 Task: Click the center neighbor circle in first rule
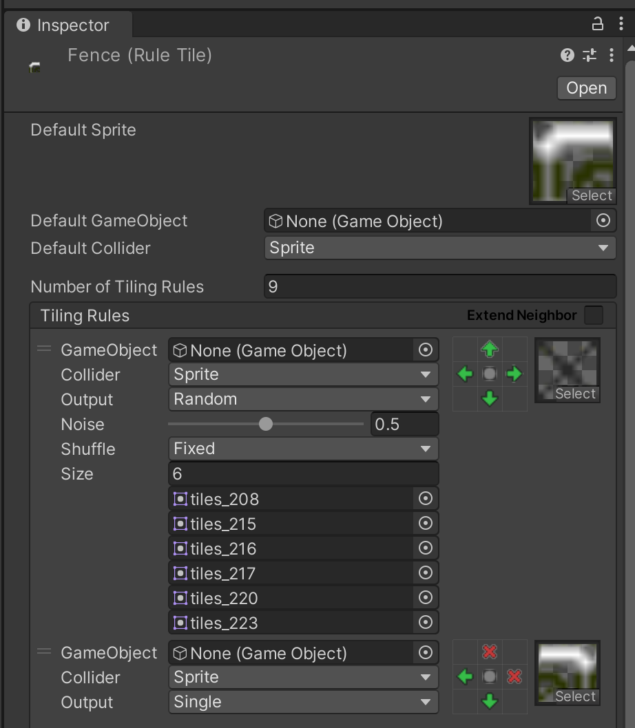click(490, 374)
